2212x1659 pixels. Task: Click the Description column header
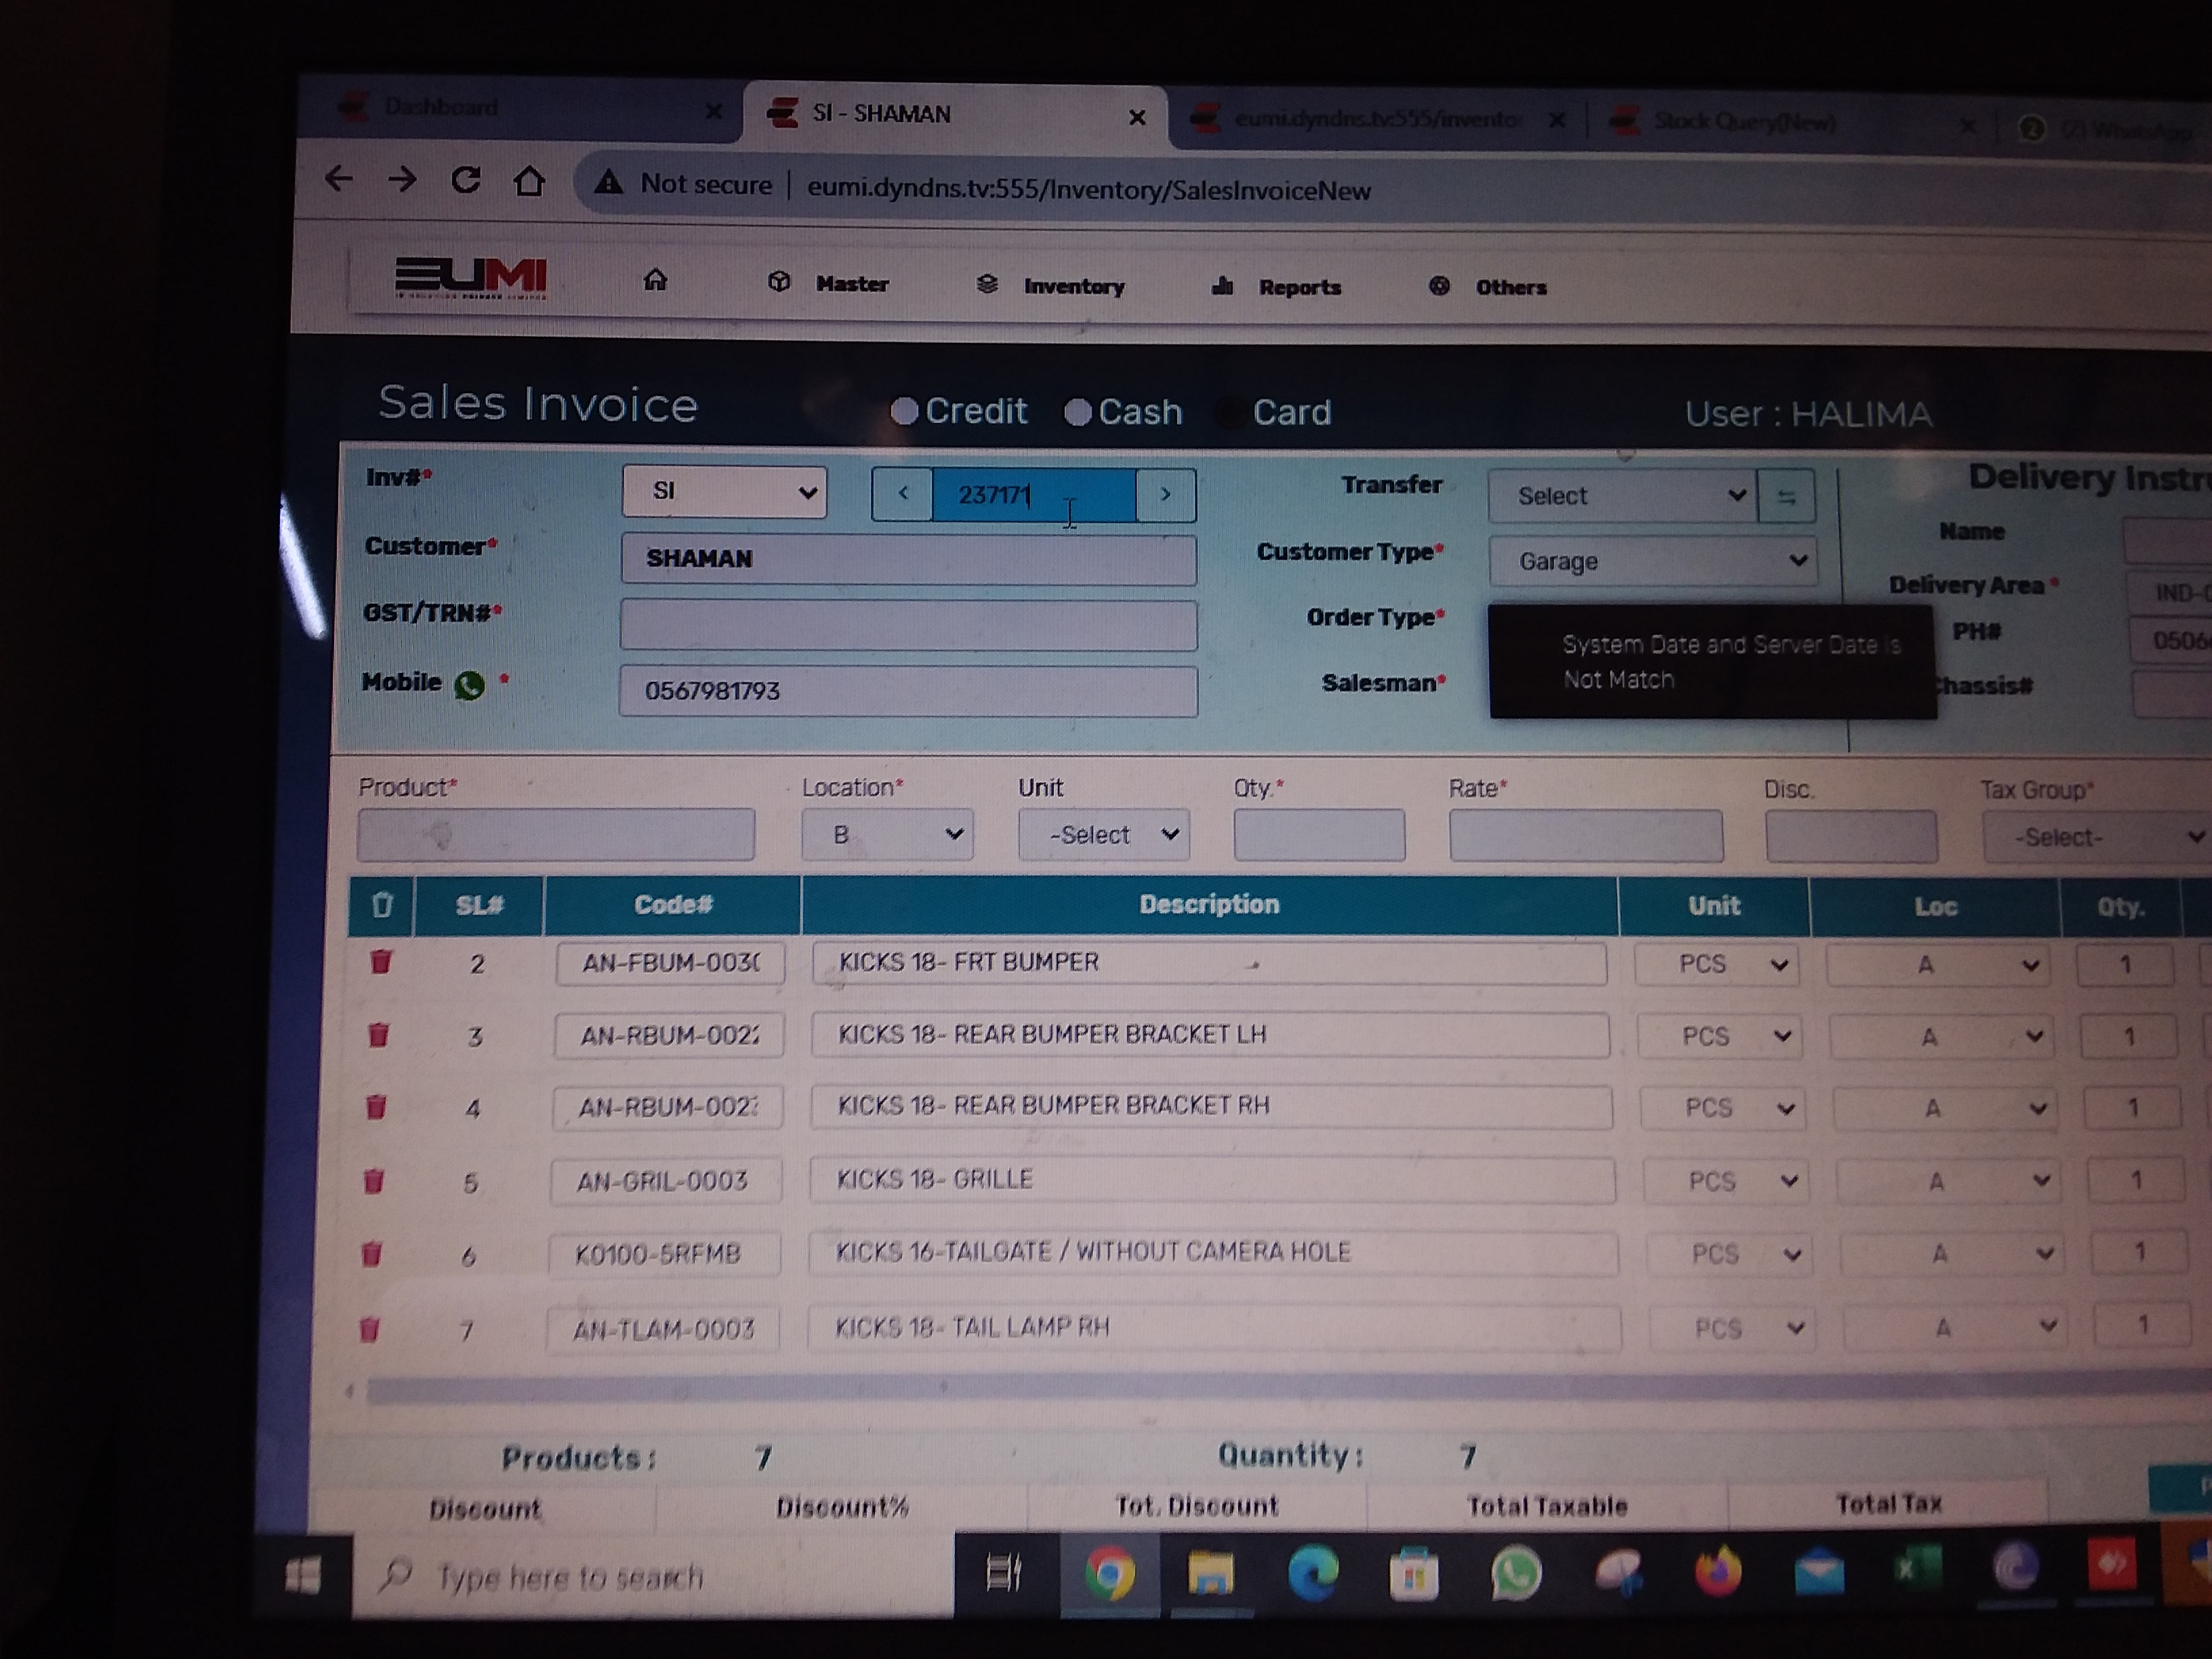1209,905
